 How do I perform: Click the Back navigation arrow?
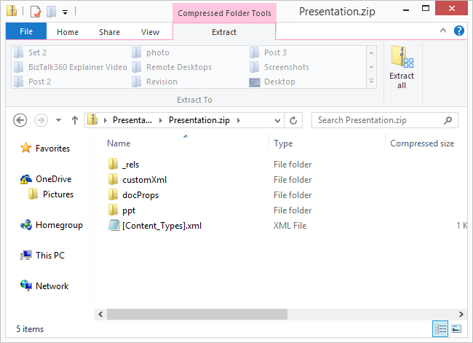point(20,120)
